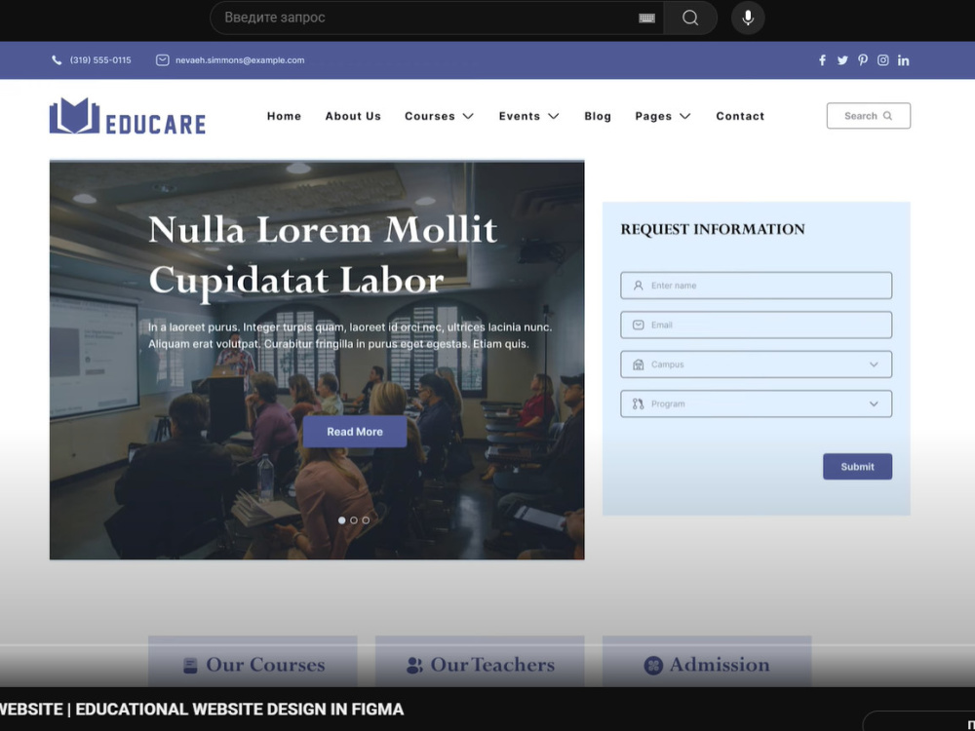
Task: Activate the voice search microphone
Action: (x=748, y=18)
